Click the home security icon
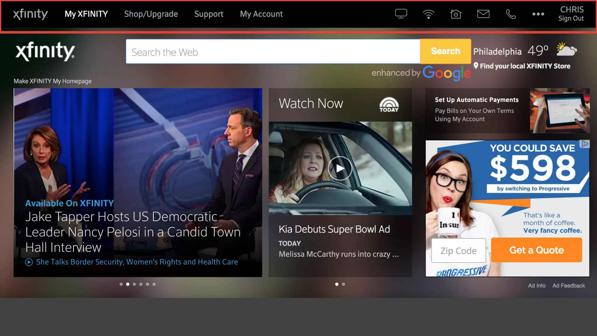This screenshot has height=336, width=597. (456, 14)
